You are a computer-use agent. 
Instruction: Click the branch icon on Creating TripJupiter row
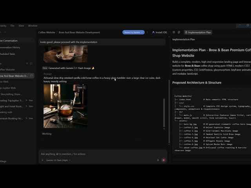pyautogui.click(x=26, y=100)
